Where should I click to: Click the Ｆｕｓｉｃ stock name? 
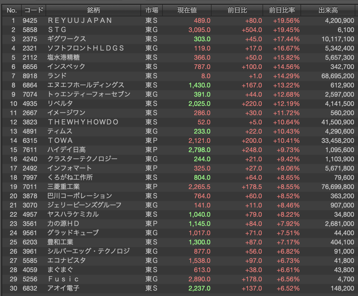[63, 279]
